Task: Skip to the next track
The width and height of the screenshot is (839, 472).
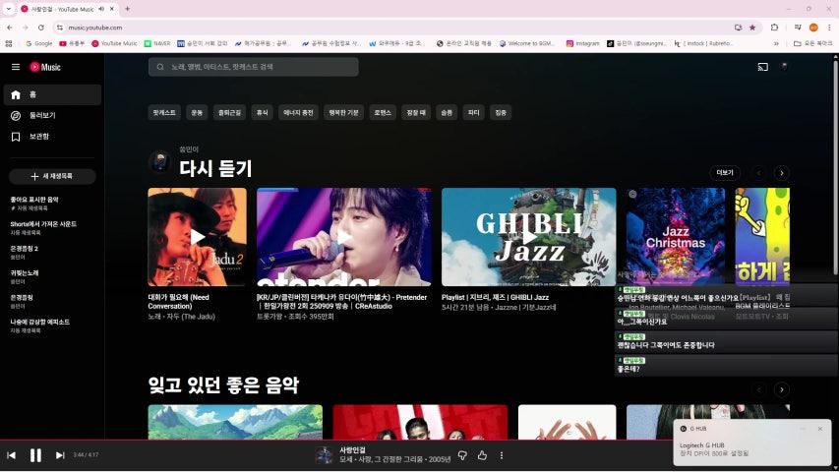Action: tap(60, 455)
